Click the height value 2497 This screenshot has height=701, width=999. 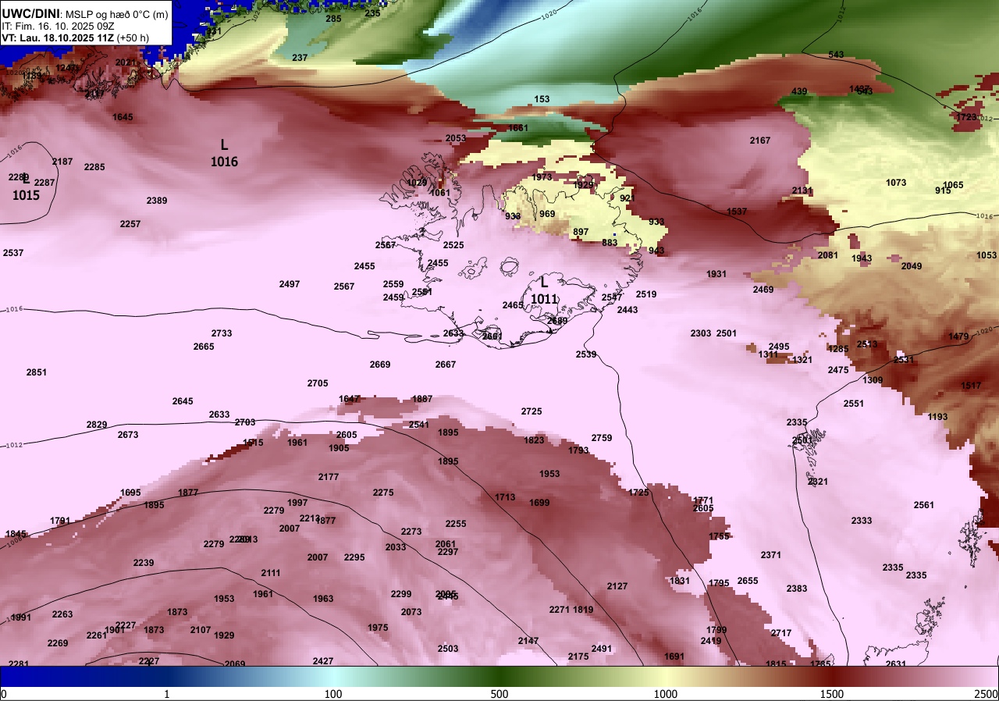coord(290,284)
